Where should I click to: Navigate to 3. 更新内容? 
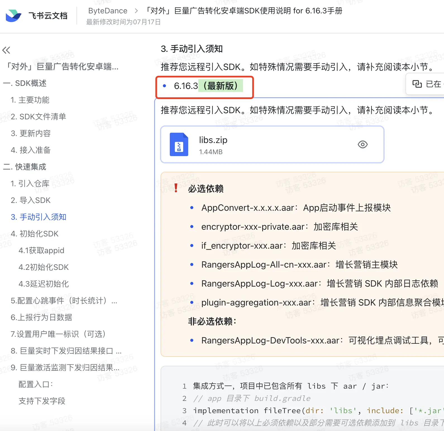point(31,133)
